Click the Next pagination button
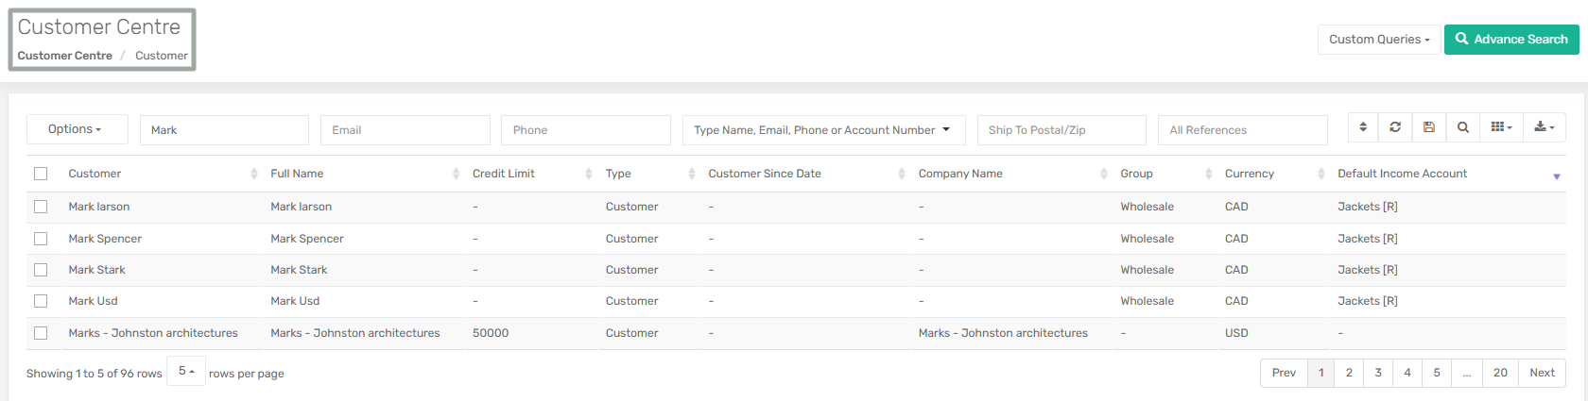The width and height of the screenshot is (1588, 401). [1542, 373]
